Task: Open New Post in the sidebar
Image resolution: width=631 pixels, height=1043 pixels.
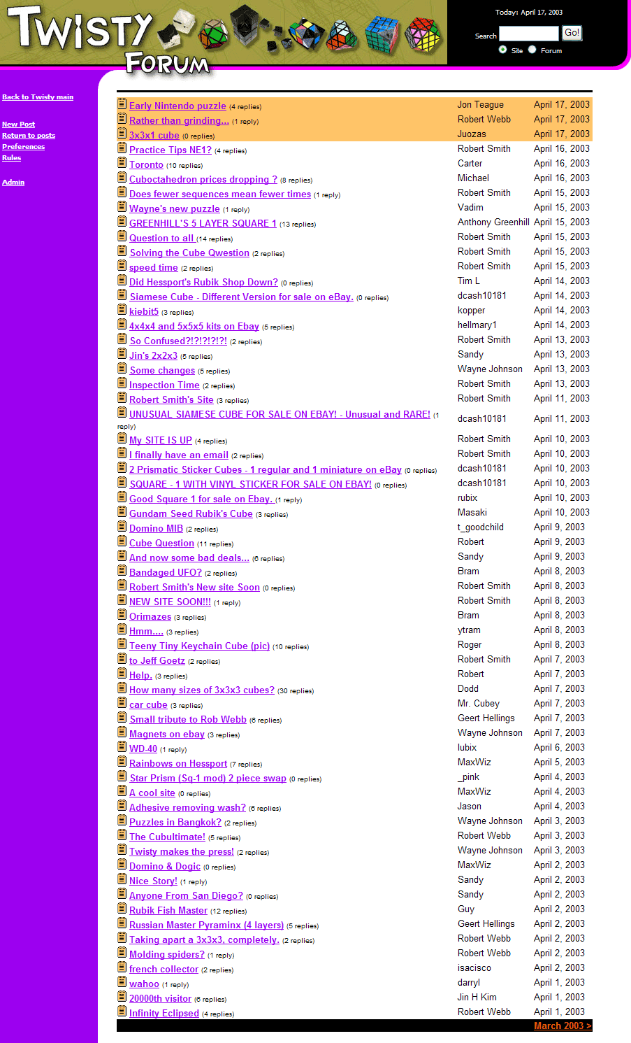Action: 18,125
